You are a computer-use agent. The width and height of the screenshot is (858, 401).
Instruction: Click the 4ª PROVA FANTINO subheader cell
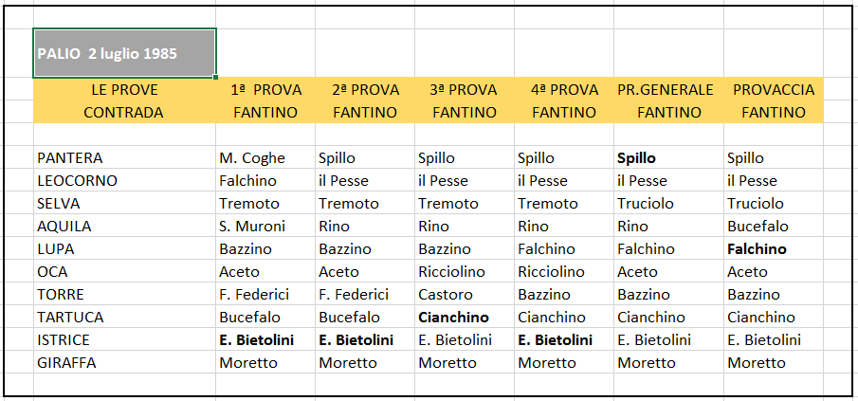(564, 112)
